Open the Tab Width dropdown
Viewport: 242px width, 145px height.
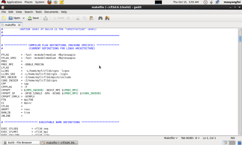coord(190,138)
